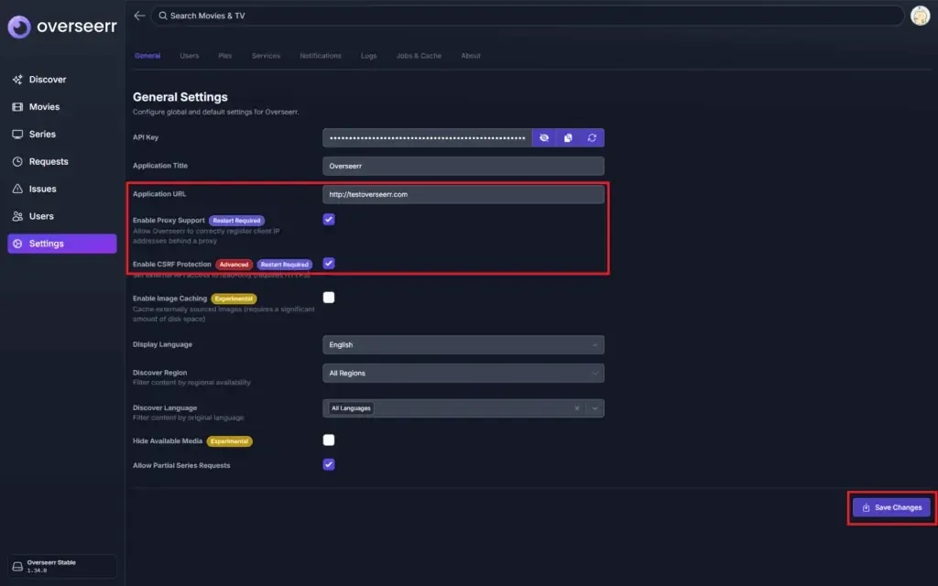Click the back arrow icon
The width and height of the screenshot is (938, 586).
point(139,16)
